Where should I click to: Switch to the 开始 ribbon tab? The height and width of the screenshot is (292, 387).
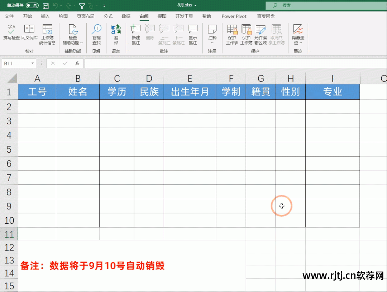tap(28, 16)
